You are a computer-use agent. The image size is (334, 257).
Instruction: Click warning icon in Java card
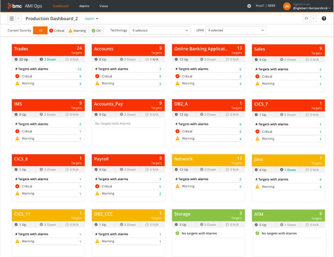coord(257,187)
